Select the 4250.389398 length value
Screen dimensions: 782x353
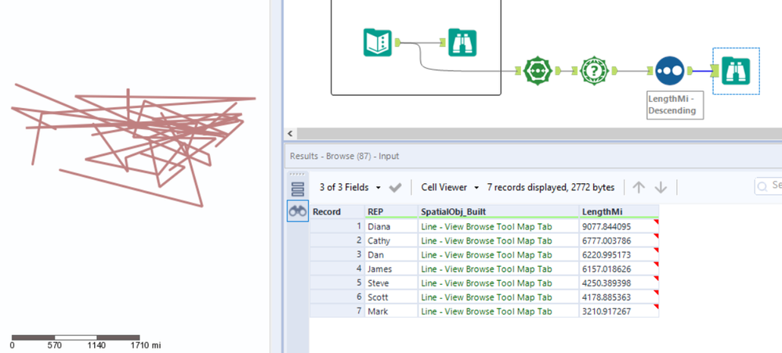[619, 283]
